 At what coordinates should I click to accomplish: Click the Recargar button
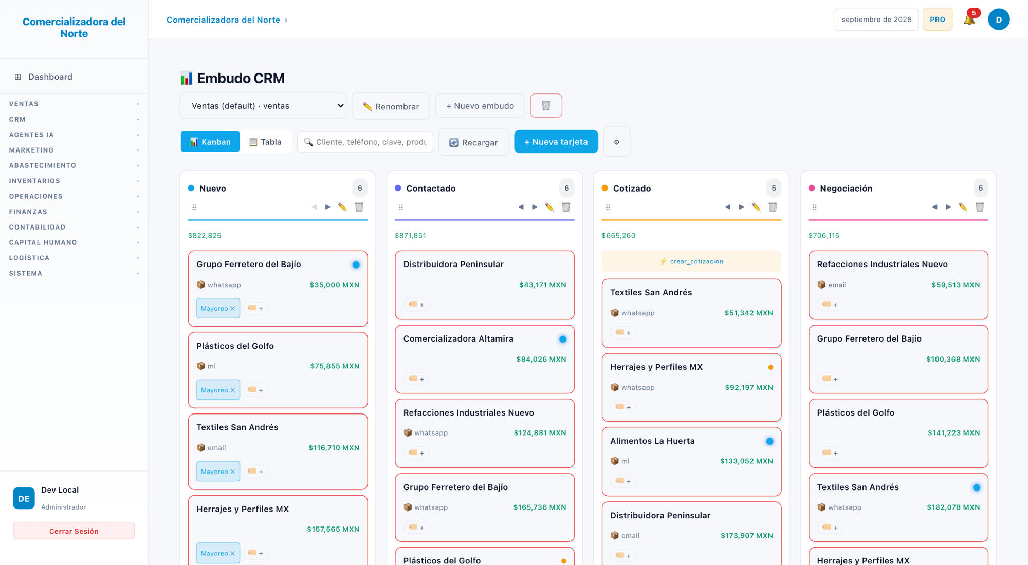[473, 142]
